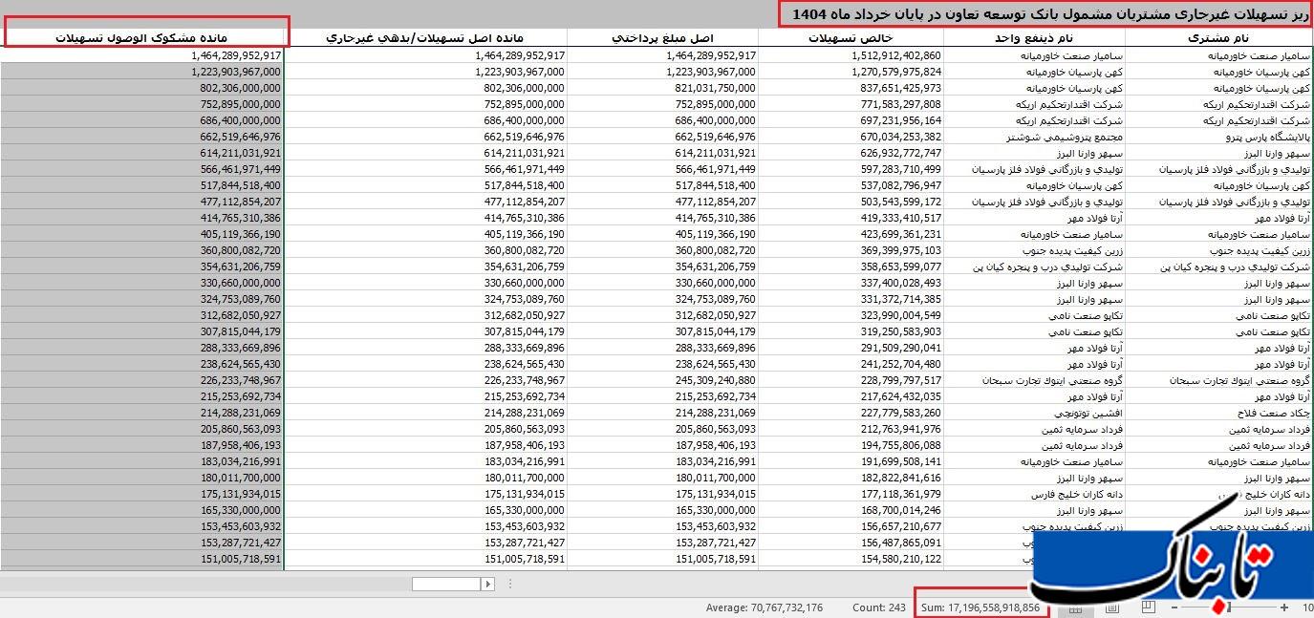The image size is (1314, 618).
Task: Select cell 697,231,956,164
Action: pyautogui.click(x=851, y=120)
